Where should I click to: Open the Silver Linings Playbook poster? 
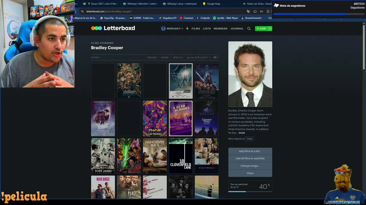click(x=103, y=156)
